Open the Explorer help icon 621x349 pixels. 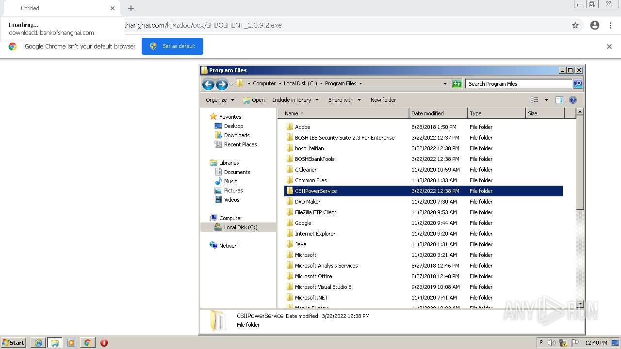click(573, 100)
